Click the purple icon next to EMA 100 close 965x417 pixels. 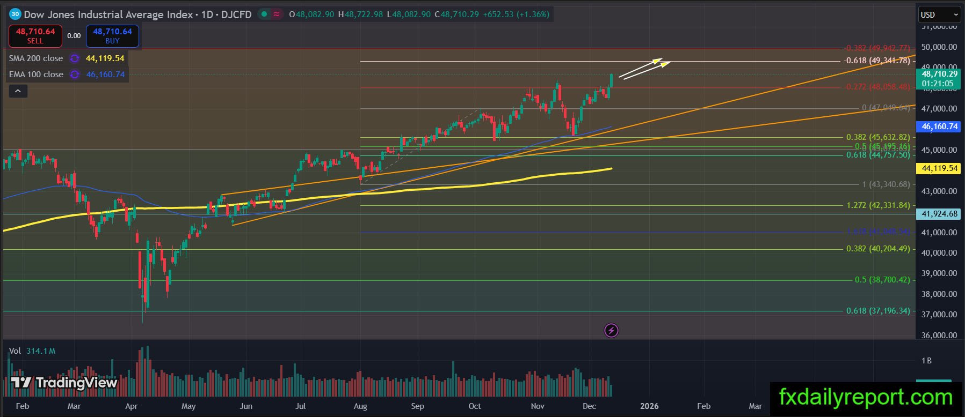point(75,75)
